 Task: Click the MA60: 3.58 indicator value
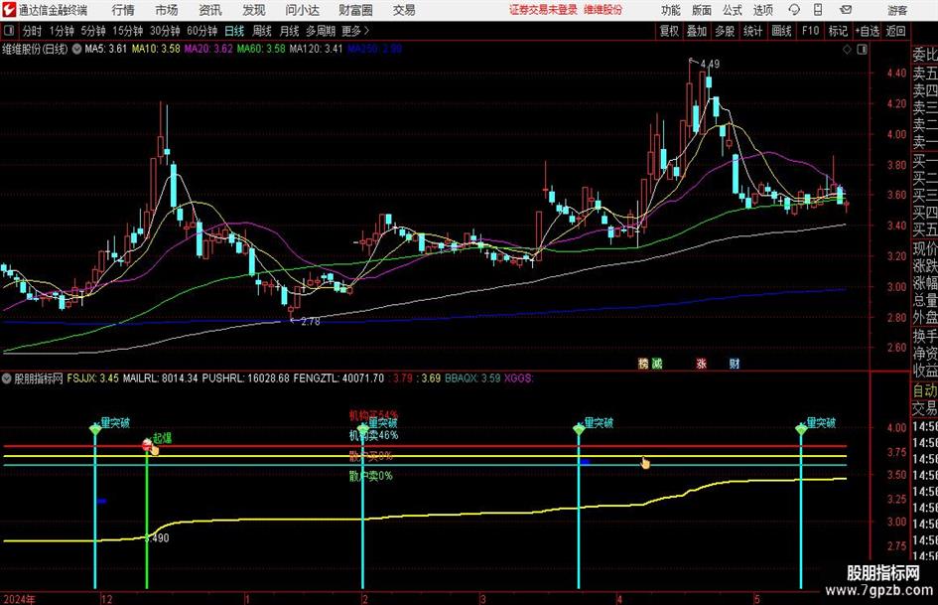(x=261, y=49)
